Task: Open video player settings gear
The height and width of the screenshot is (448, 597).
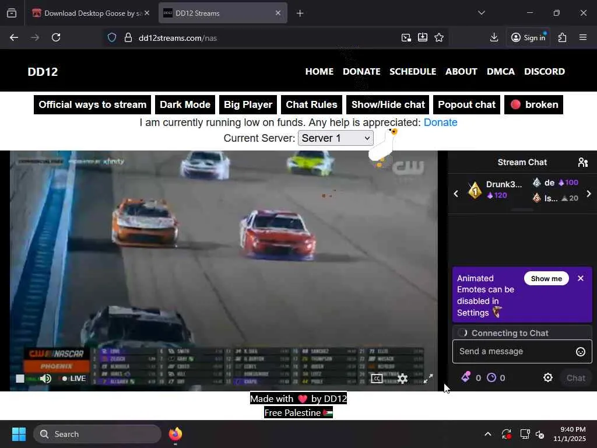Action: [x=402, y=378]
